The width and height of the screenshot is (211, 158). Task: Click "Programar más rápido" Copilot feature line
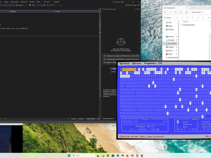121,56
